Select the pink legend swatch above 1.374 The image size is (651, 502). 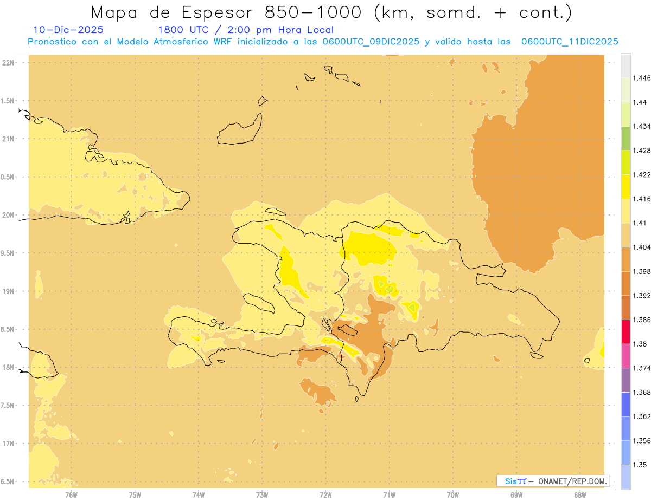click(x=626, y=356)
